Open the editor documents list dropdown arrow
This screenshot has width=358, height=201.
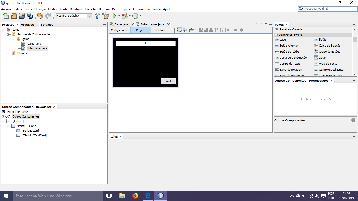click(265, 24)
